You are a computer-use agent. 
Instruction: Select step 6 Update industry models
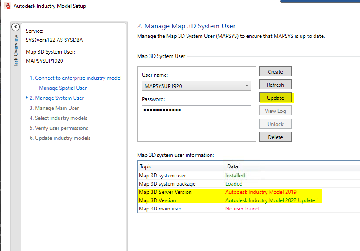pyautogui.click(x=60, y=138)
